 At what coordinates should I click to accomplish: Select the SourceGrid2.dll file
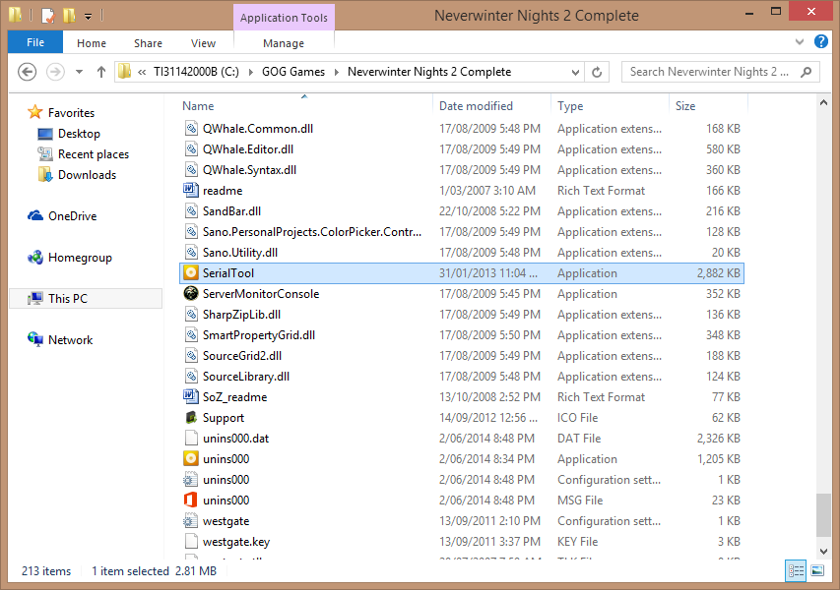(462, 356)
